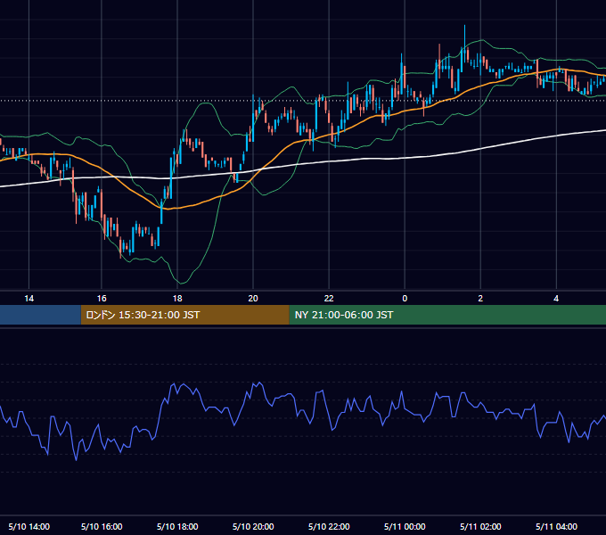Click the 5/10 20:00 date label
The image size is (606, 535).
[x=253, y=527]
